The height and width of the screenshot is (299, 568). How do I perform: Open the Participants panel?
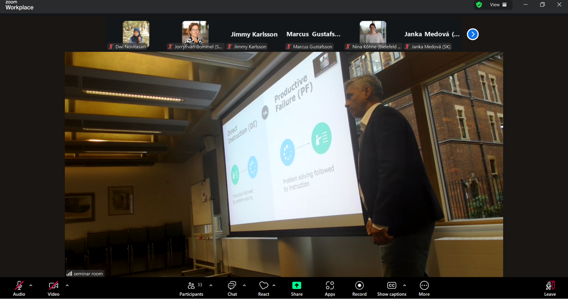[x=192, y=288]
